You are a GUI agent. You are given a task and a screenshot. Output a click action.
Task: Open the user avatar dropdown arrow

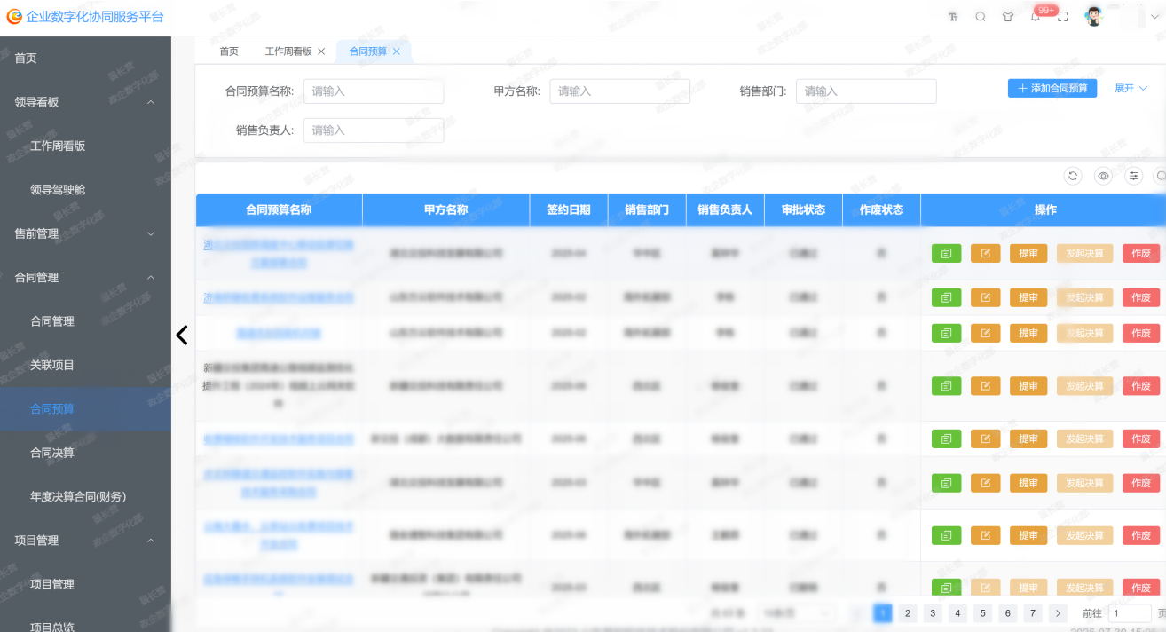pos(1154,17)
